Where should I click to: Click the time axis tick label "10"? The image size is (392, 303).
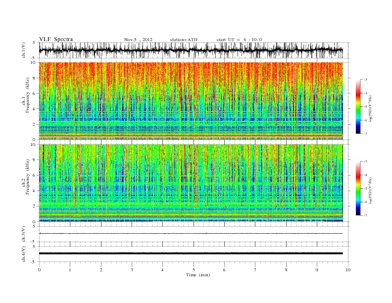pos(348,270)
